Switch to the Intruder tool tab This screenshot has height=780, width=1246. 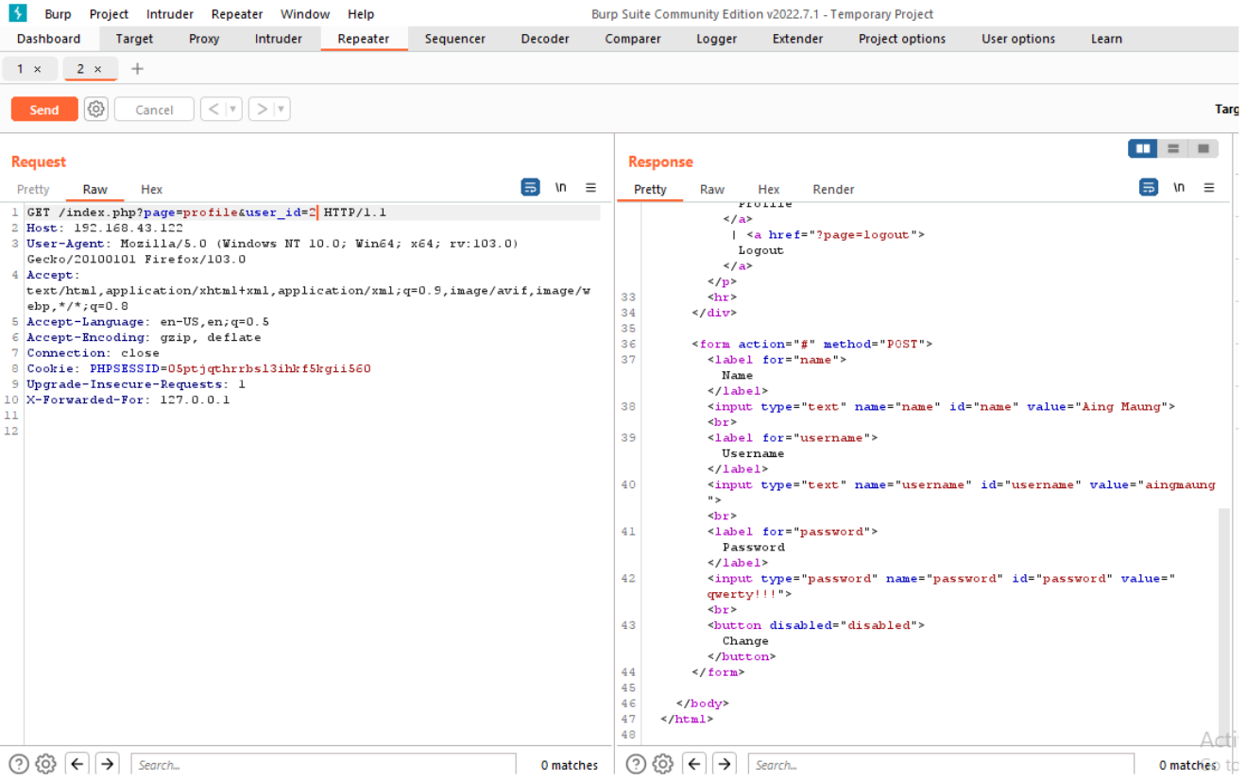click(279, 39)
